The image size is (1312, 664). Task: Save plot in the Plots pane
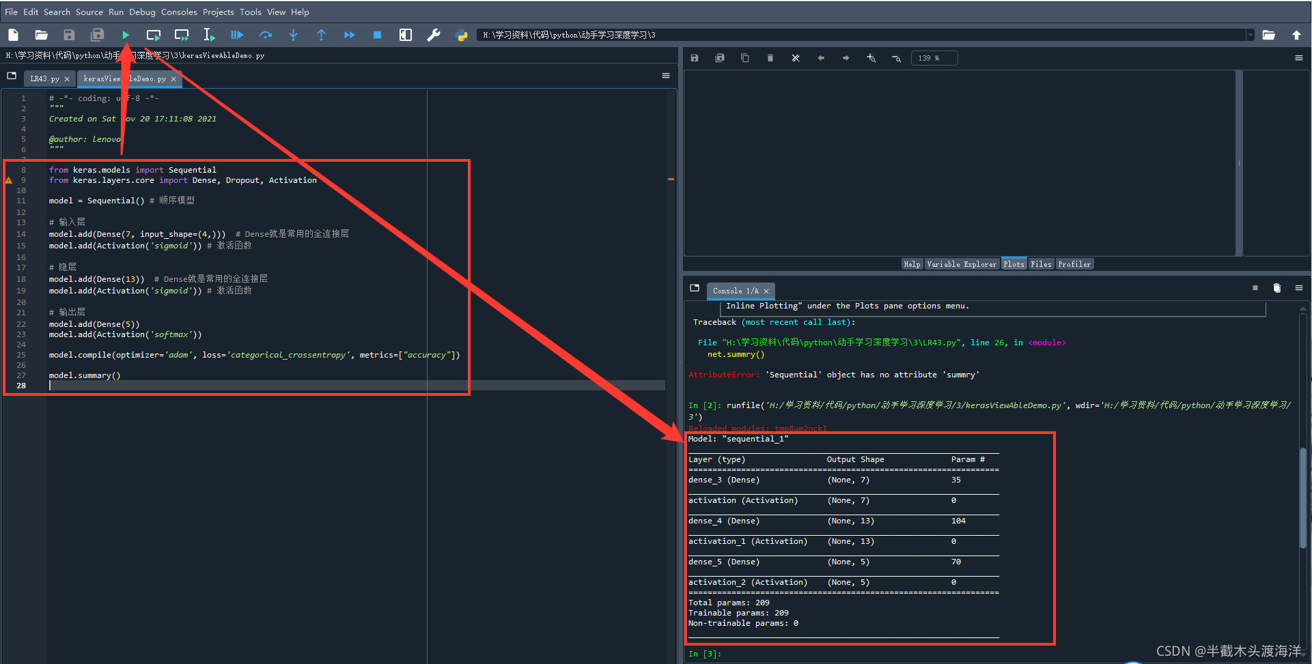695,58
